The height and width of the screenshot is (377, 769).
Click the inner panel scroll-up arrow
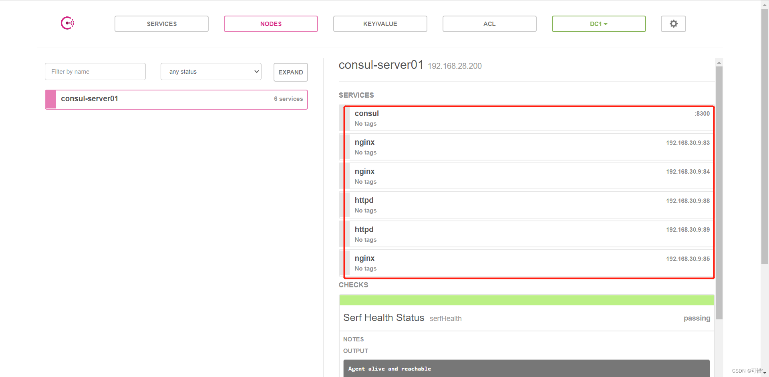tap(719, 62)
